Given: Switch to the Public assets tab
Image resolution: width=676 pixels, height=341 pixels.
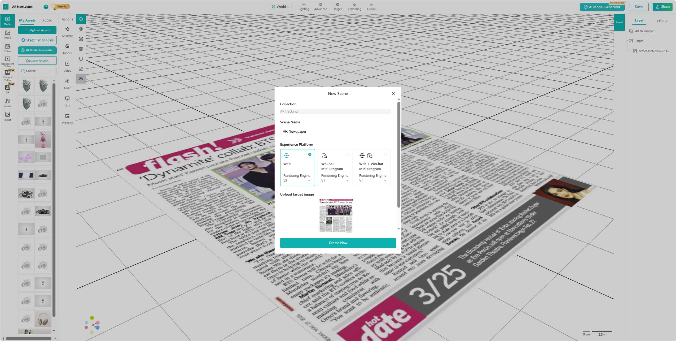Looking at the screenshot, I should point(47,20).
